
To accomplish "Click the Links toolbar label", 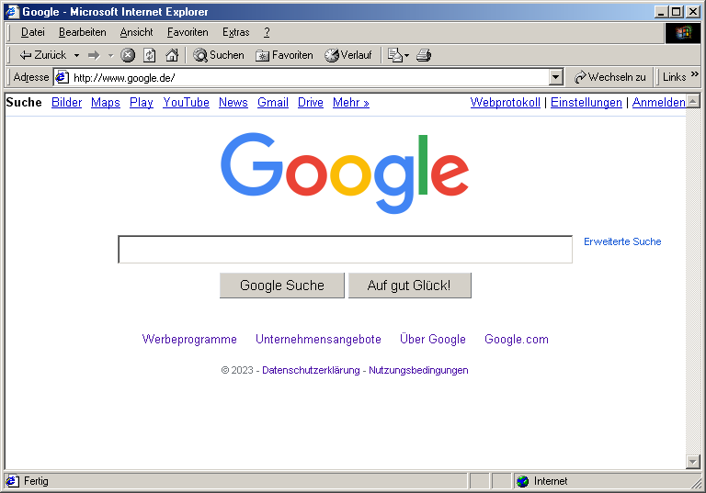I will (x=674, y=77).
